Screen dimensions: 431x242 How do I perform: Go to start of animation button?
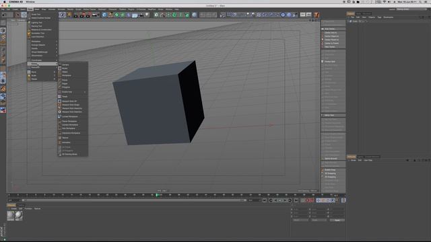[265, 200]
